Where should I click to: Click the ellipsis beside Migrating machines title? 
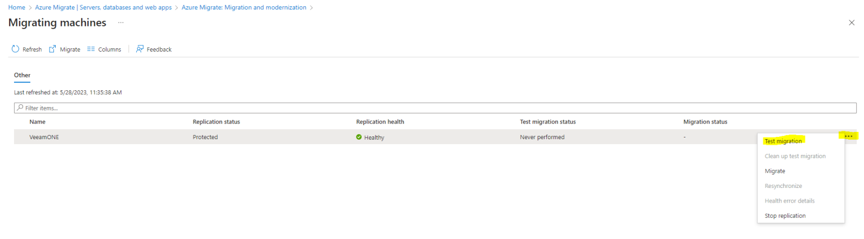[x=120, y=23]
